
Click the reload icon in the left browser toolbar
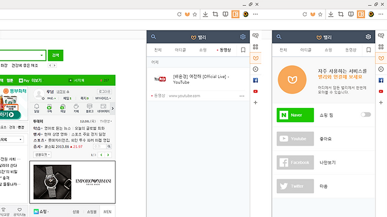click(179, 14)
